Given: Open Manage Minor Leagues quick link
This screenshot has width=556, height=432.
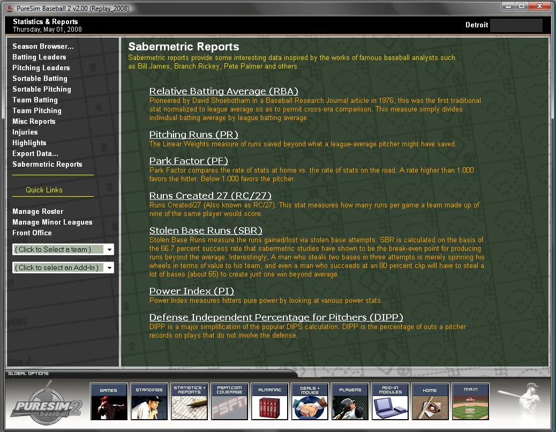Looking at the screenshot, I should click(52, 222).
